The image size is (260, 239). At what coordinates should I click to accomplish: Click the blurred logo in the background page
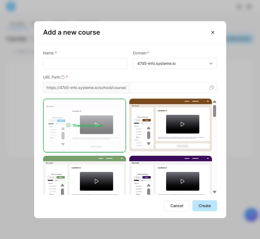[x=11, y=7]
